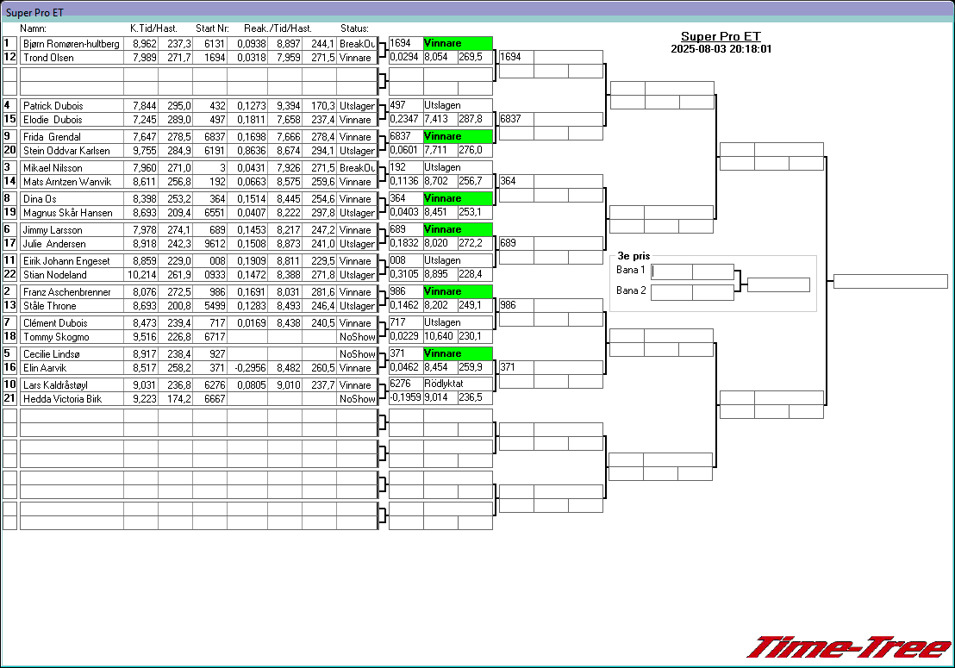The width and height of the screenshot is (955, 668).
Task: Select the Dina Os name cell
Action: [72, 199]
